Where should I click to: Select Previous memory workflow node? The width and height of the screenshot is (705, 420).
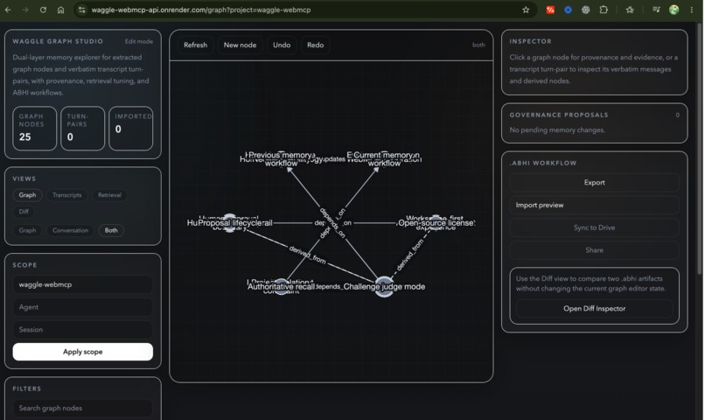(282, 158)
